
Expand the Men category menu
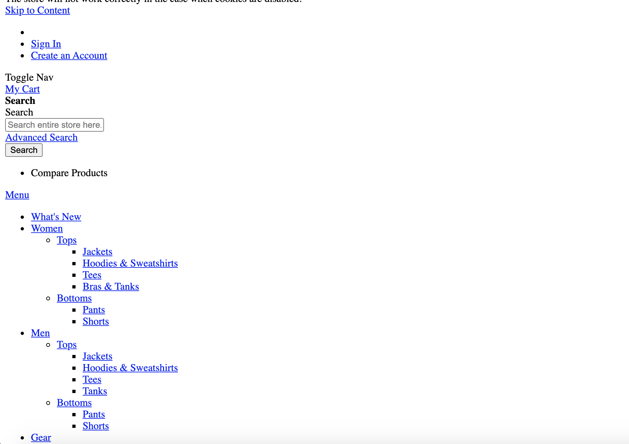point(40,333)
